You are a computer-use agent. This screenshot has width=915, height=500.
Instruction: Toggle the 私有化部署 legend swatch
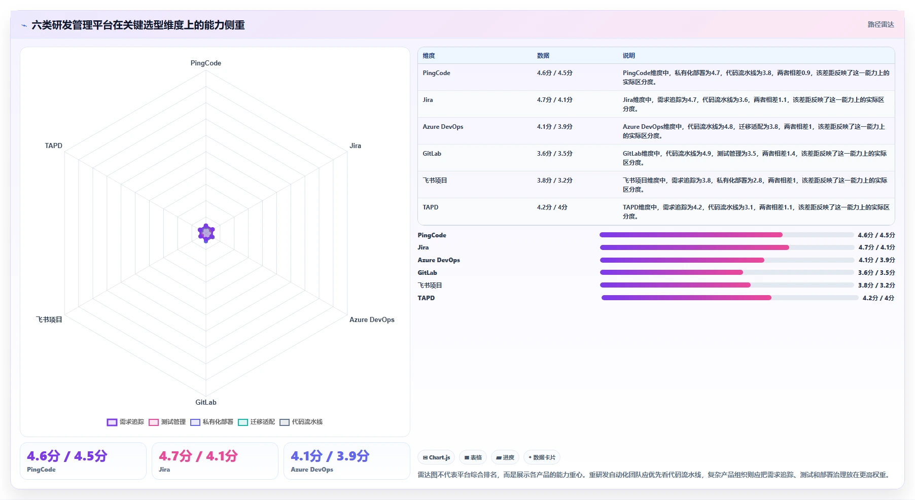[195, 422]
